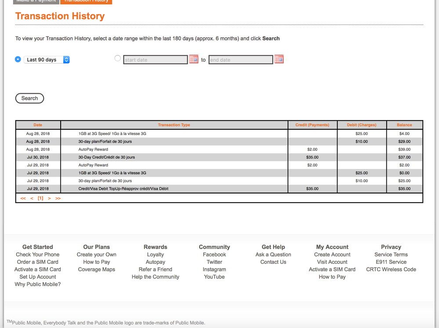This screenshot has width=439, height=328.
Task: Switch to the Make a Payment tab
Action: (36, 1)
